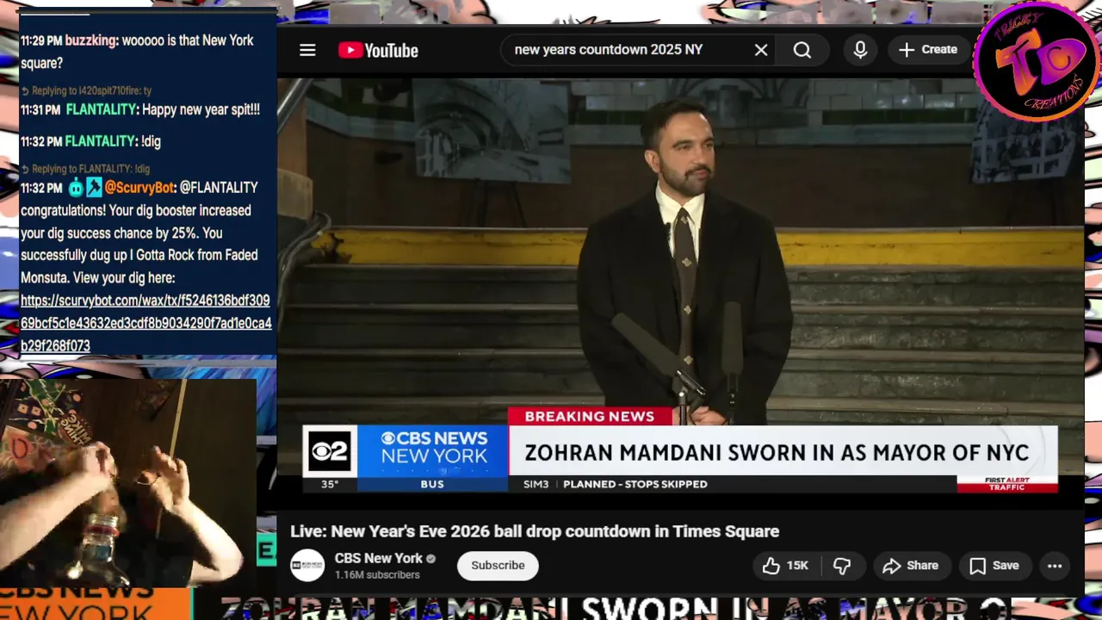Click the YouTube logo

point(378,50)
